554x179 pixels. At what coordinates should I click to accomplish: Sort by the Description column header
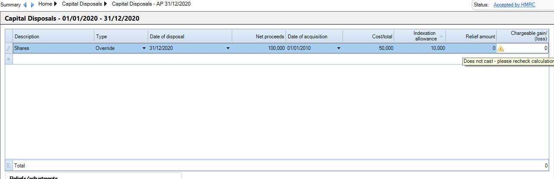click(x=53, y=37)
